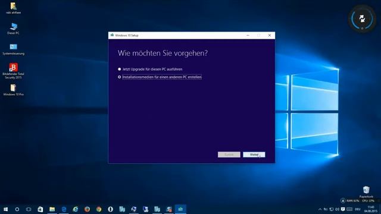Click the Windows 10 Setup taskbar button
Screen dimensions: 381x214
tap(180, 209)
